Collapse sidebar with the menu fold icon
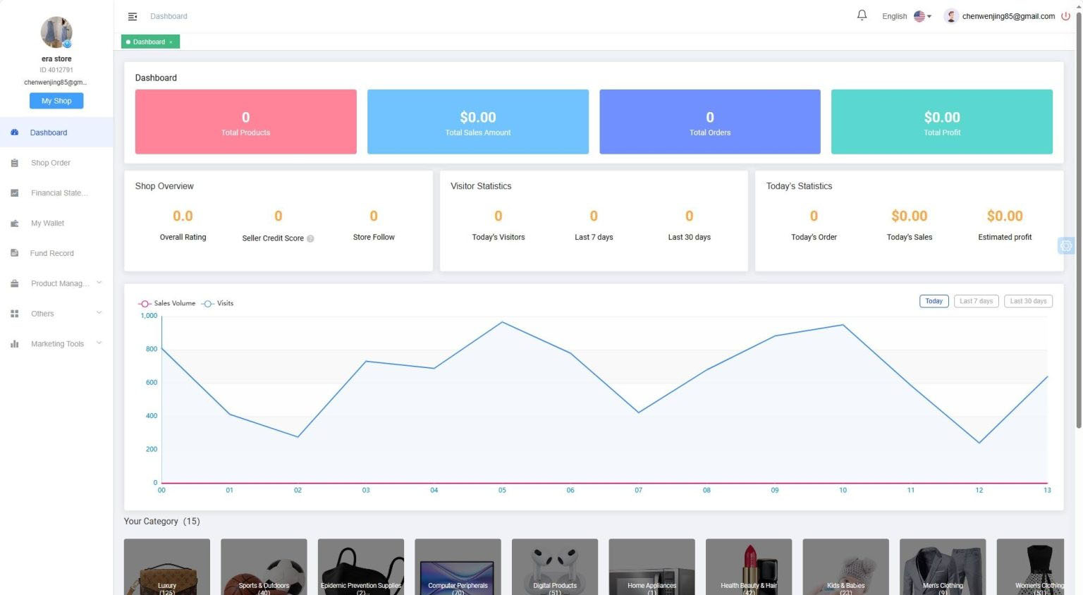Image resolution: width=1083 pixels, height=595 pixels. click(x=132, y=16)
